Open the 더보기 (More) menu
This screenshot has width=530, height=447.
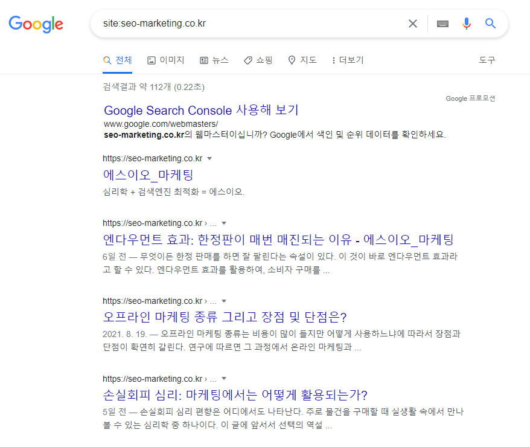[x=348, y=60]
